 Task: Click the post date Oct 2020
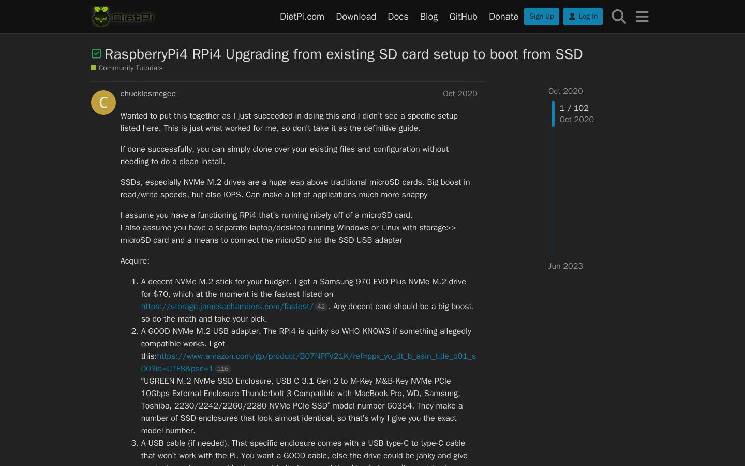[x=460, y=94]
